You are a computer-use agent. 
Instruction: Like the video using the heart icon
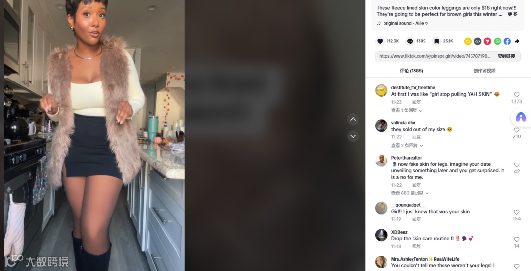pyautogui.click(x=380, y=41)
